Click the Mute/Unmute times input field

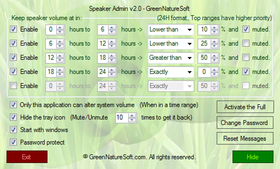[122, 118]
